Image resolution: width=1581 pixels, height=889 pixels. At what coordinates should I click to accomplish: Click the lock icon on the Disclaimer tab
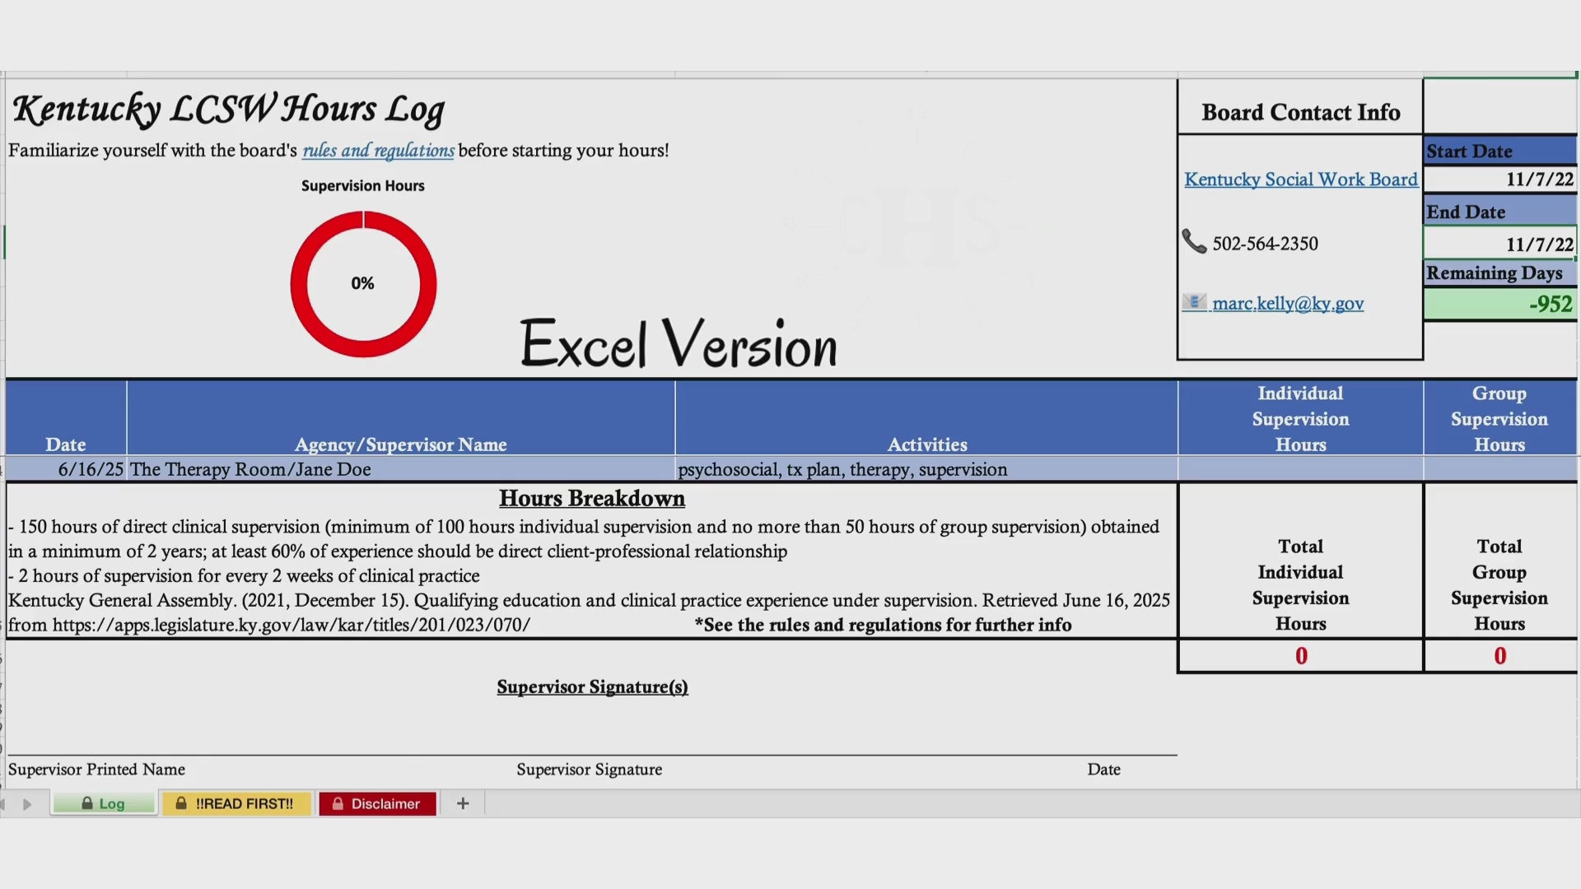tap(338, 803)
